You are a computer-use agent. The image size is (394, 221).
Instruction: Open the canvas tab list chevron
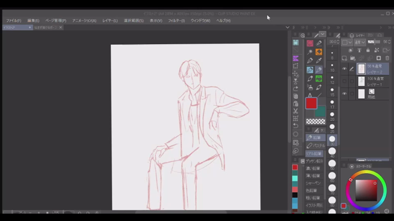click(287, 27)
